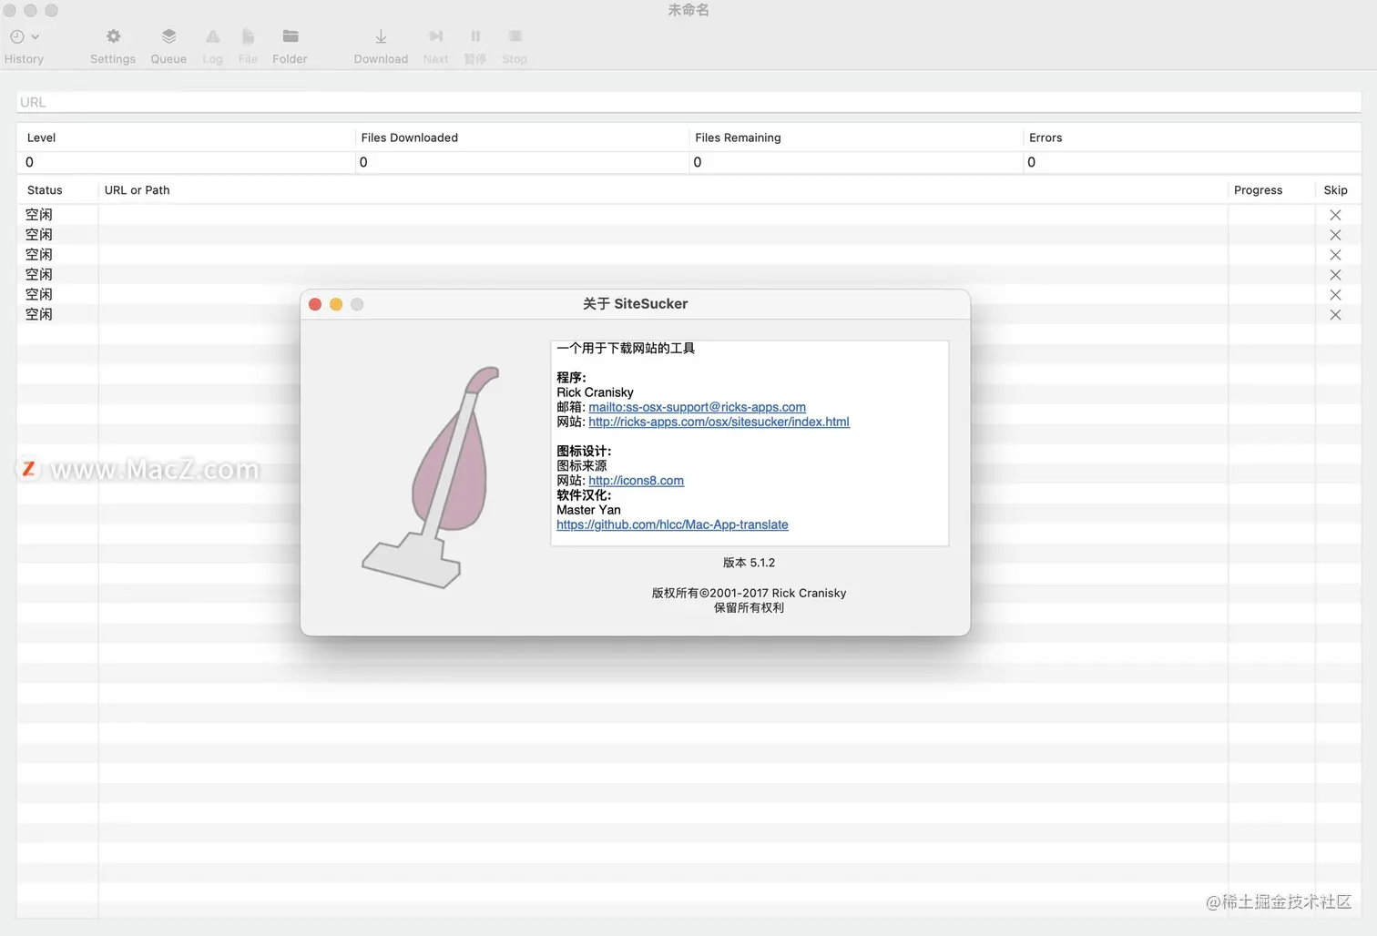The height and width of the screenshot is (936, 1377).
Task: Skip the second idle row with X
Action: coord(1335,235)
